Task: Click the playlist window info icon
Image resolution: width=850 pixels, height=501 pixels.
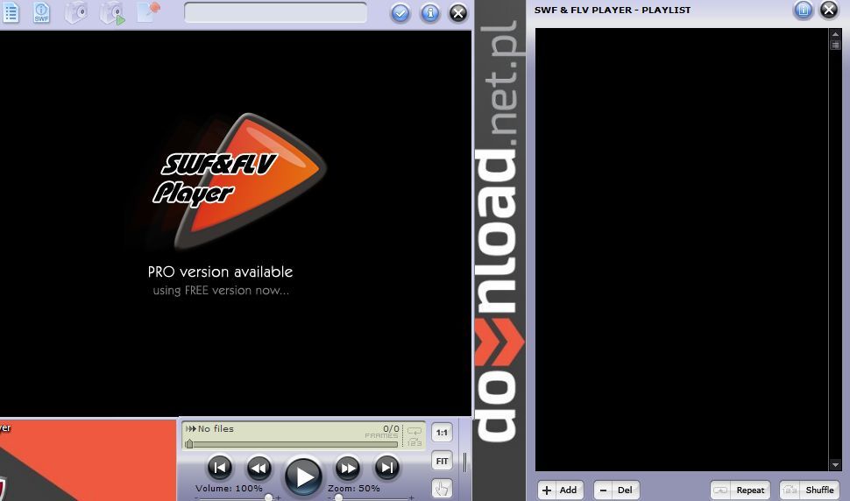Action: (x=804, y=10)
